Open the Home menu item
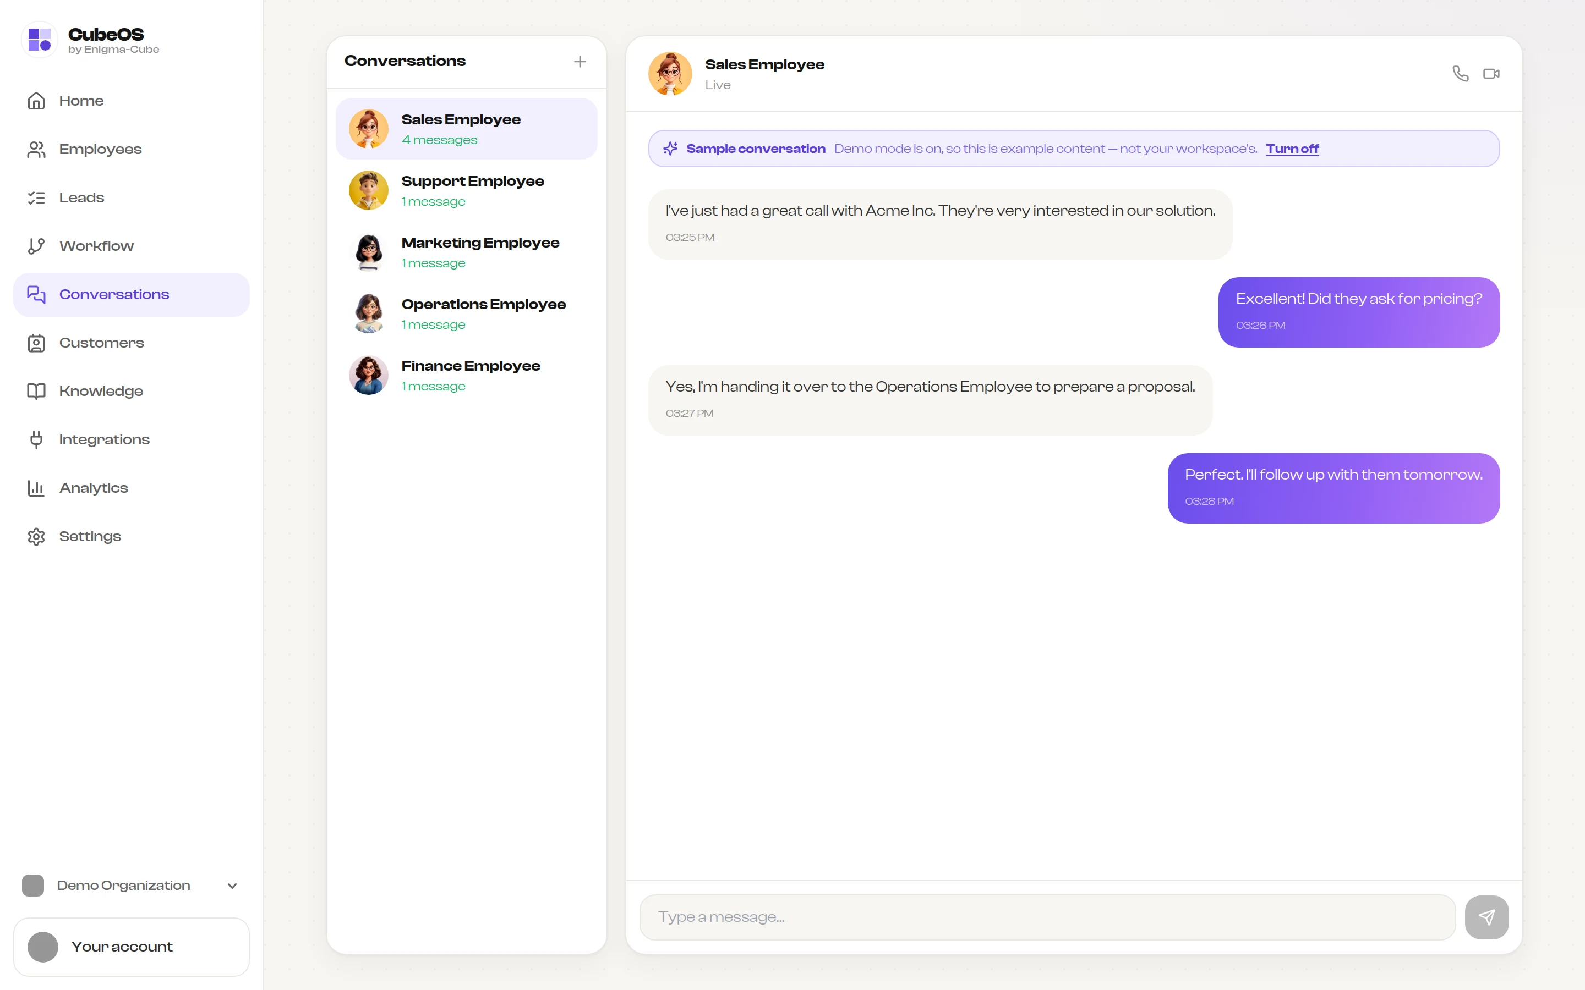This screenshot has height=990, width=1585. (x=132, y=101)
